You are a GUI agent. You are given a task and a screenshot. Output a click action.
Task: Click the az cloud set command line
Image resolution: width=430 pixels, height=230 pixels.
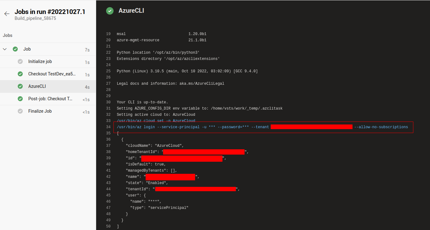(x=156, y=121)
